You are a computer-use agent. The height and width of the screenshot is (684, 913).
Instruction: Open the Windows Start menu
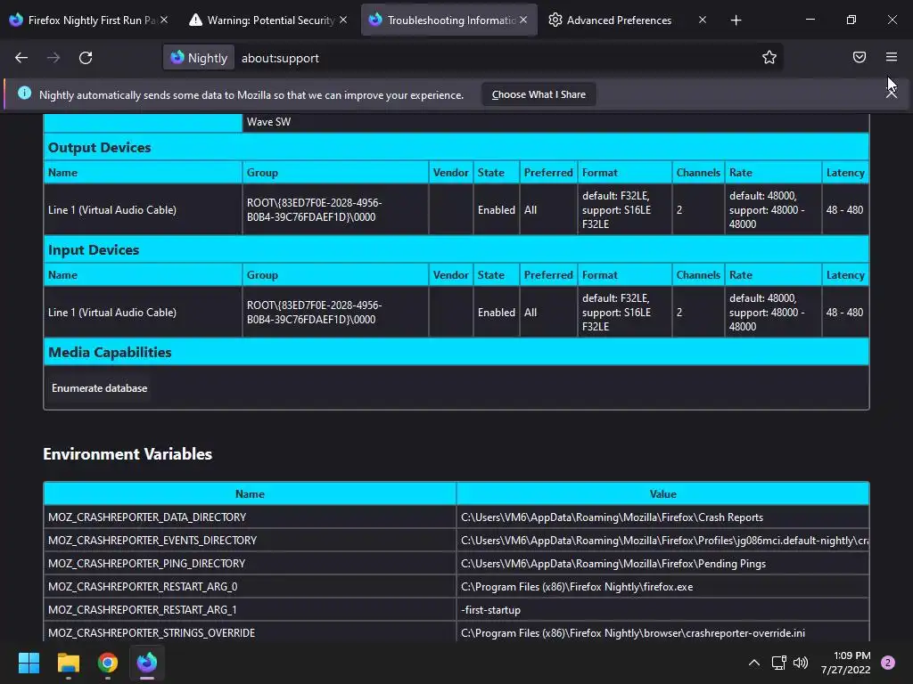pos(29,663)
